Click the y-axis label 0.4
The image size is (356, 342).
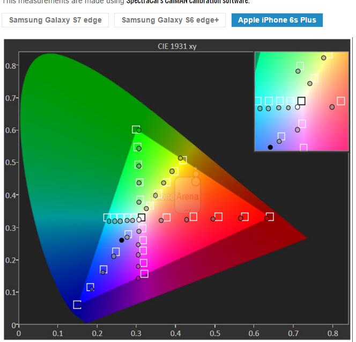[x=10, y=195]
